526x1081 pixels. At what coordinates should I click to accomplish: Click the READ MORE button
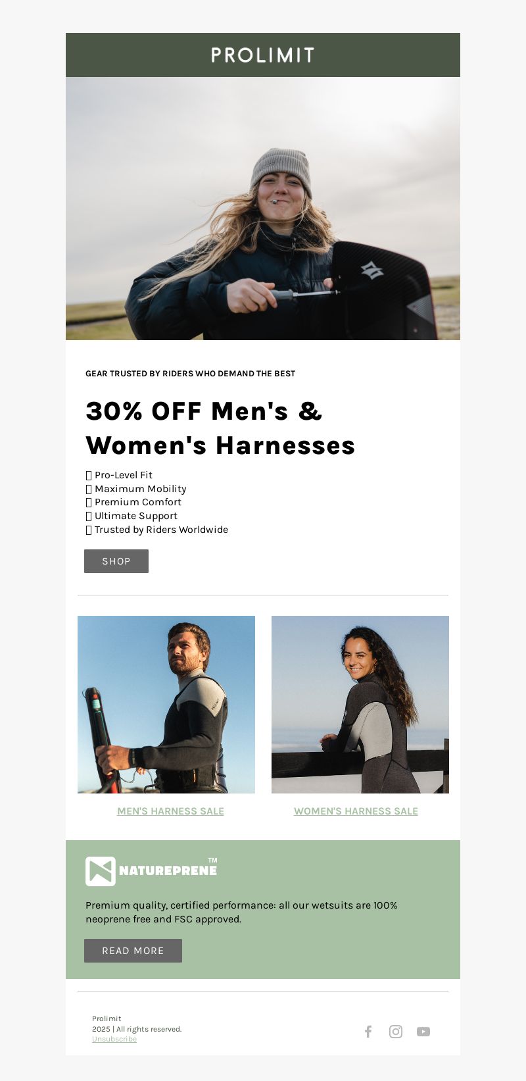[x=133, y=951]
